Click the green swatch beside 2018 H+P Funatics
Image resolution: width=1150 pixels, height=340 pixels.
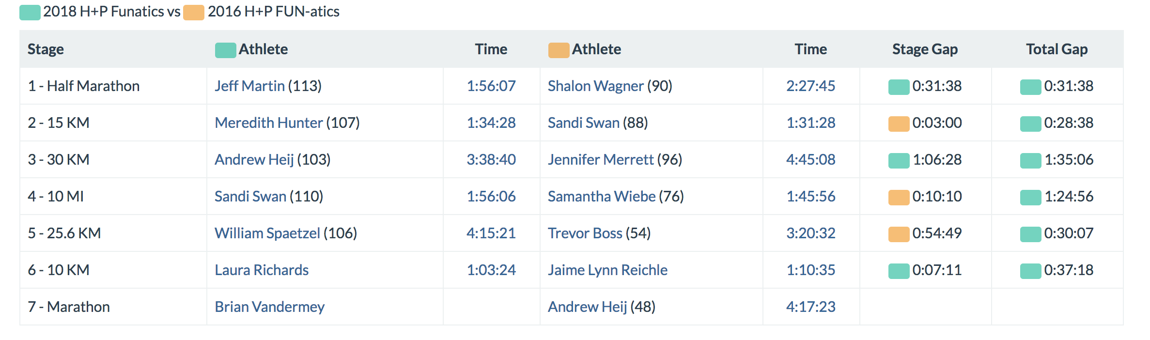[x=30, y=13]
